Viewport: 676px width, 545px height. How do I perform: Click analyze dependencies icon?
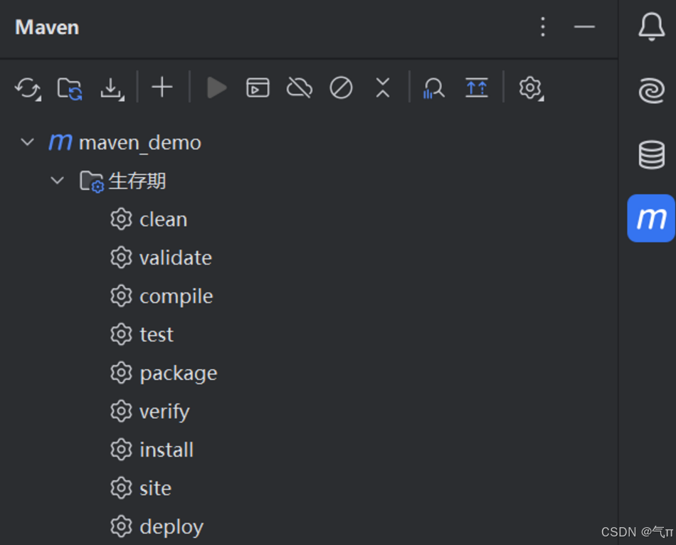pyautogui.click(x=434, y=88)
